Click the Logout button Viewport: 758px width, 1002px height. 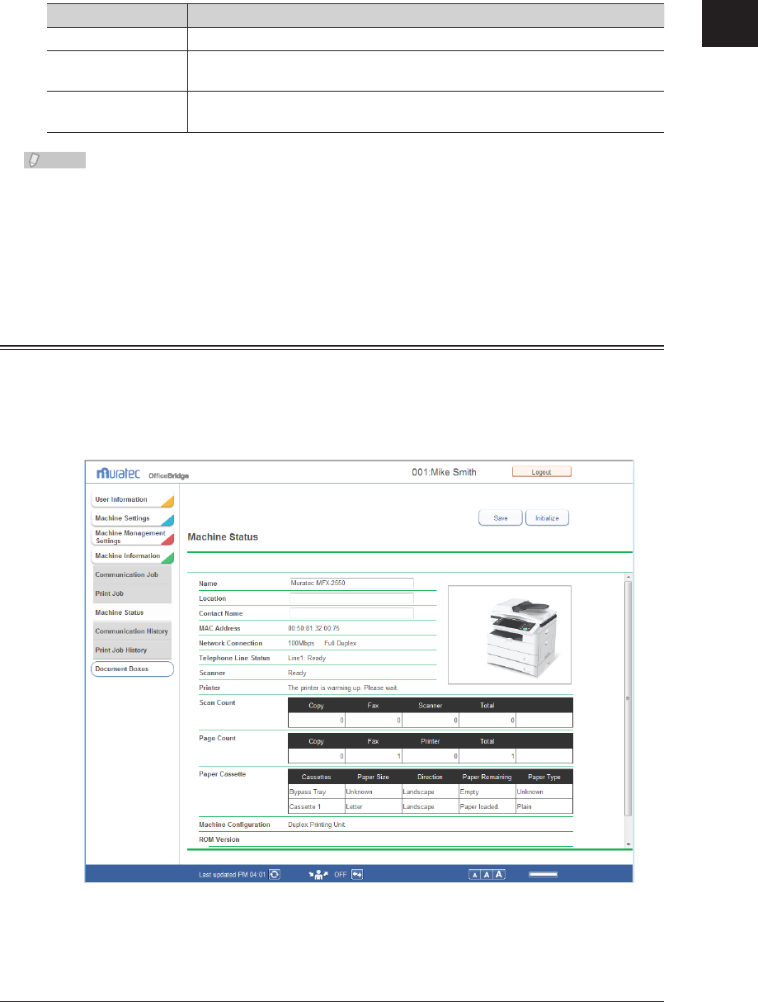tap(542, 472)
